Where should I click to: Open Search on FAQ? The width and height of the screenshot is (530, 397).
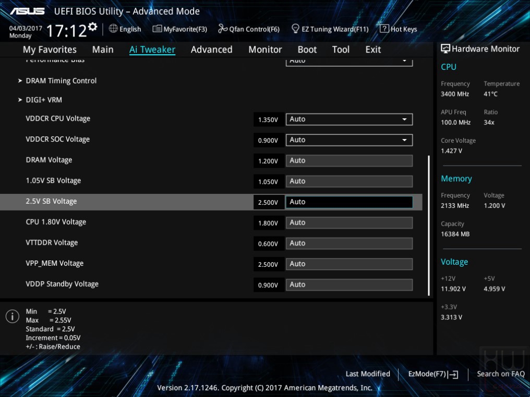501,374
